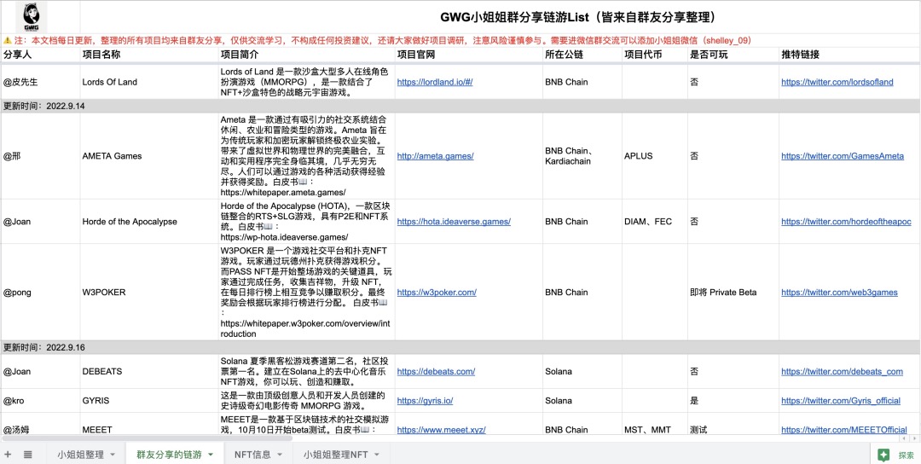
Task: Select the 群友分享的链游 sheet tab
Action: pos(169,455)
